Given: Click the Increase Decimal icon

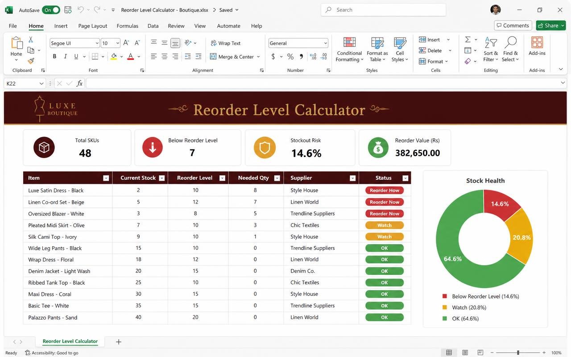Looking at the screenshot, I should click(313, 57).
